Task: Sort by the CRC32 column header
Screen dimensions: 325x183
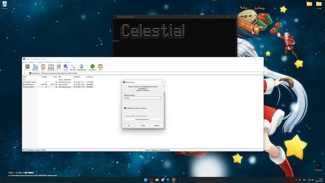Action: click(90, 77)
